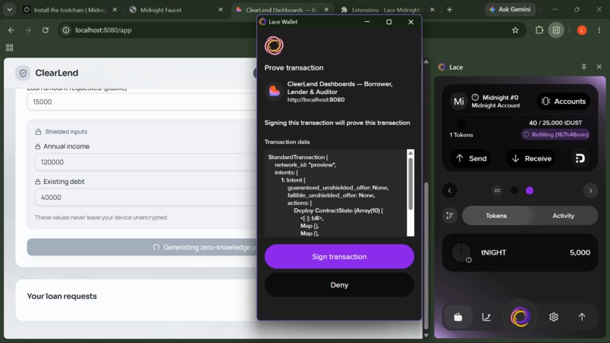Image resolution: width=610 pixels, height=343 pixels.
Task: Open Install the toolchain browser tab
Action: point(69,10)
